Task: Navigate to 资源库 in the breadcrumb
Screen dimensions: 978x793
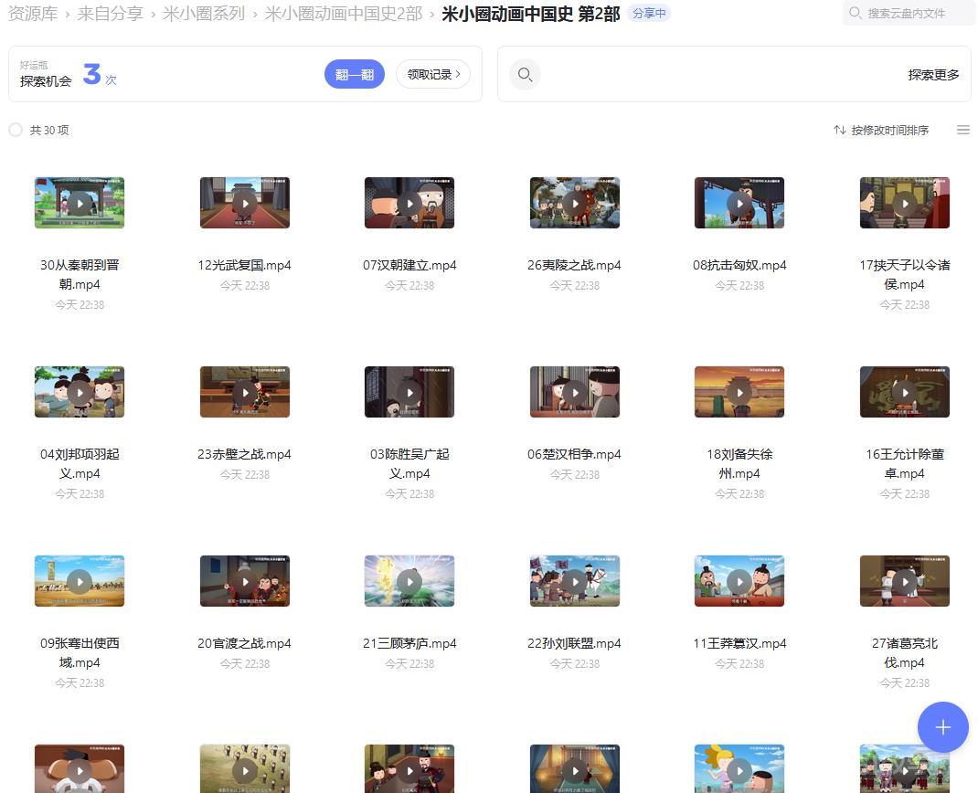Action: (x=32, y=14)
